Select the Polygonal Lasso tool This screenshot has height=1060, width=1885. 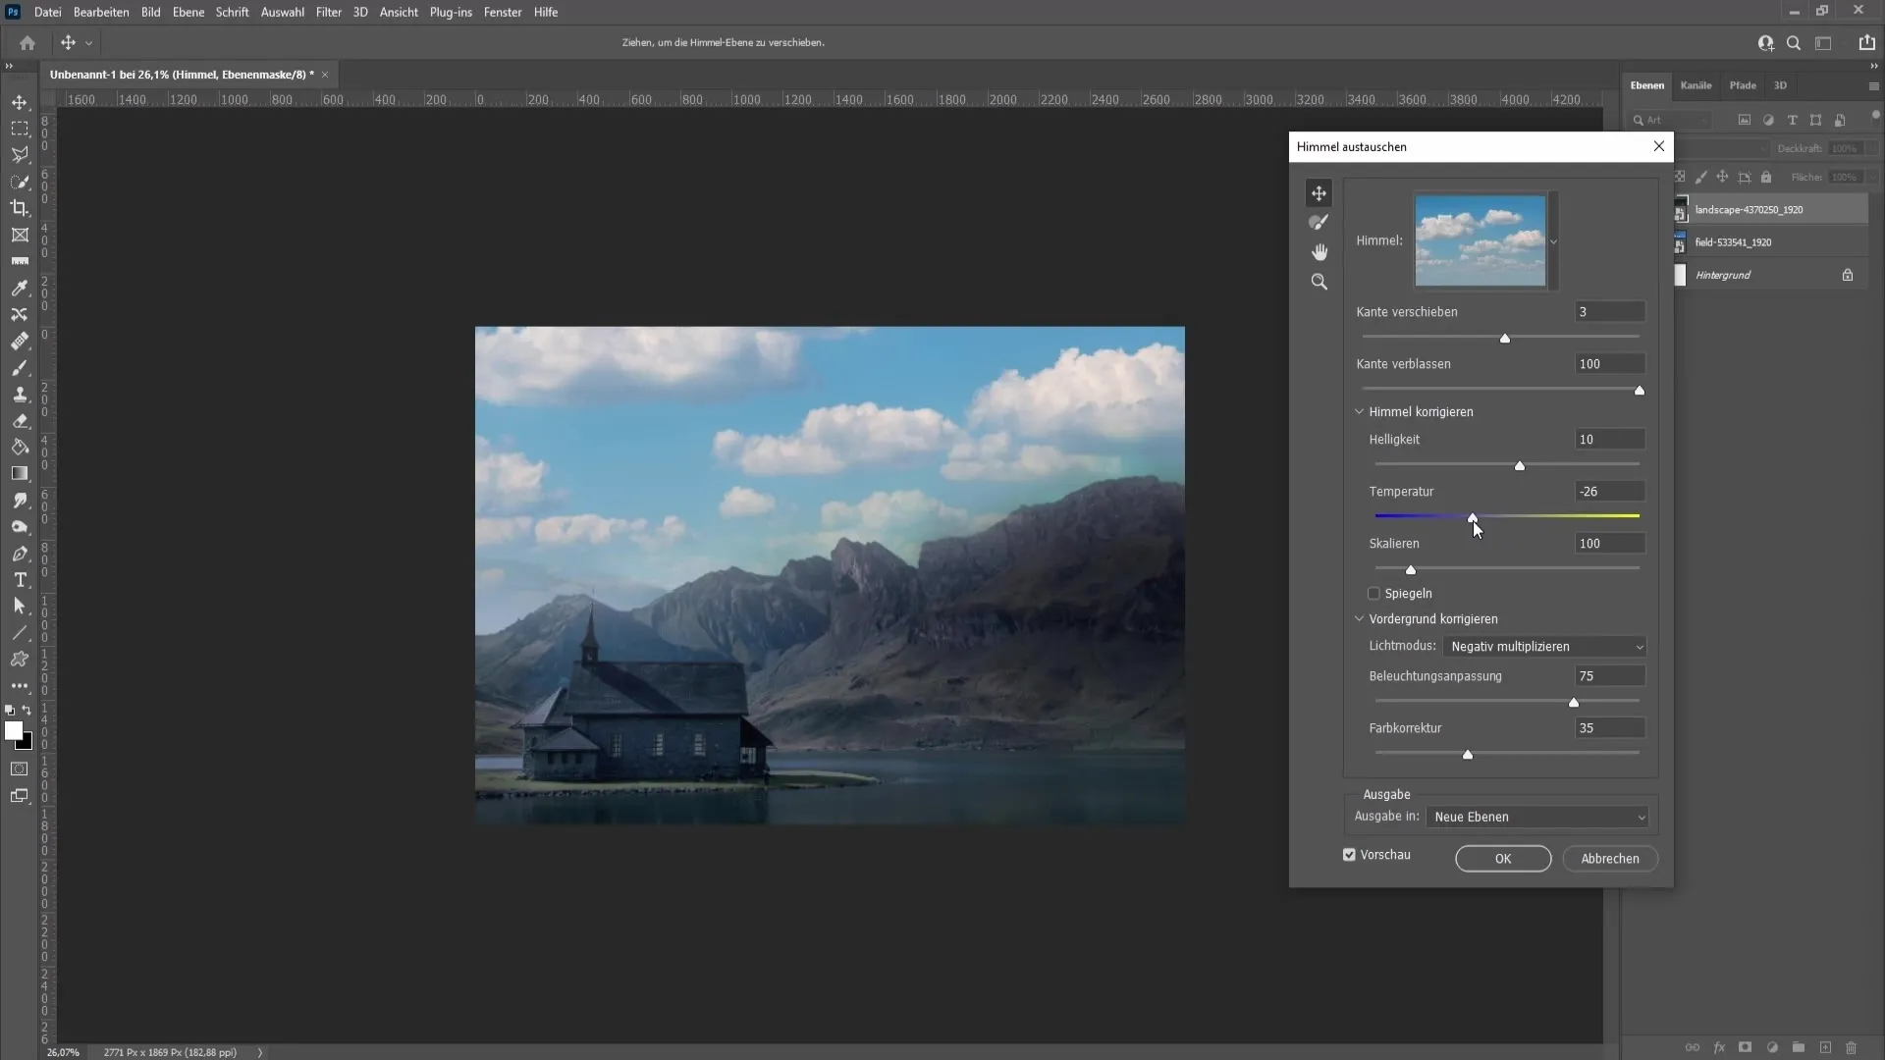(x=20, y=155)
